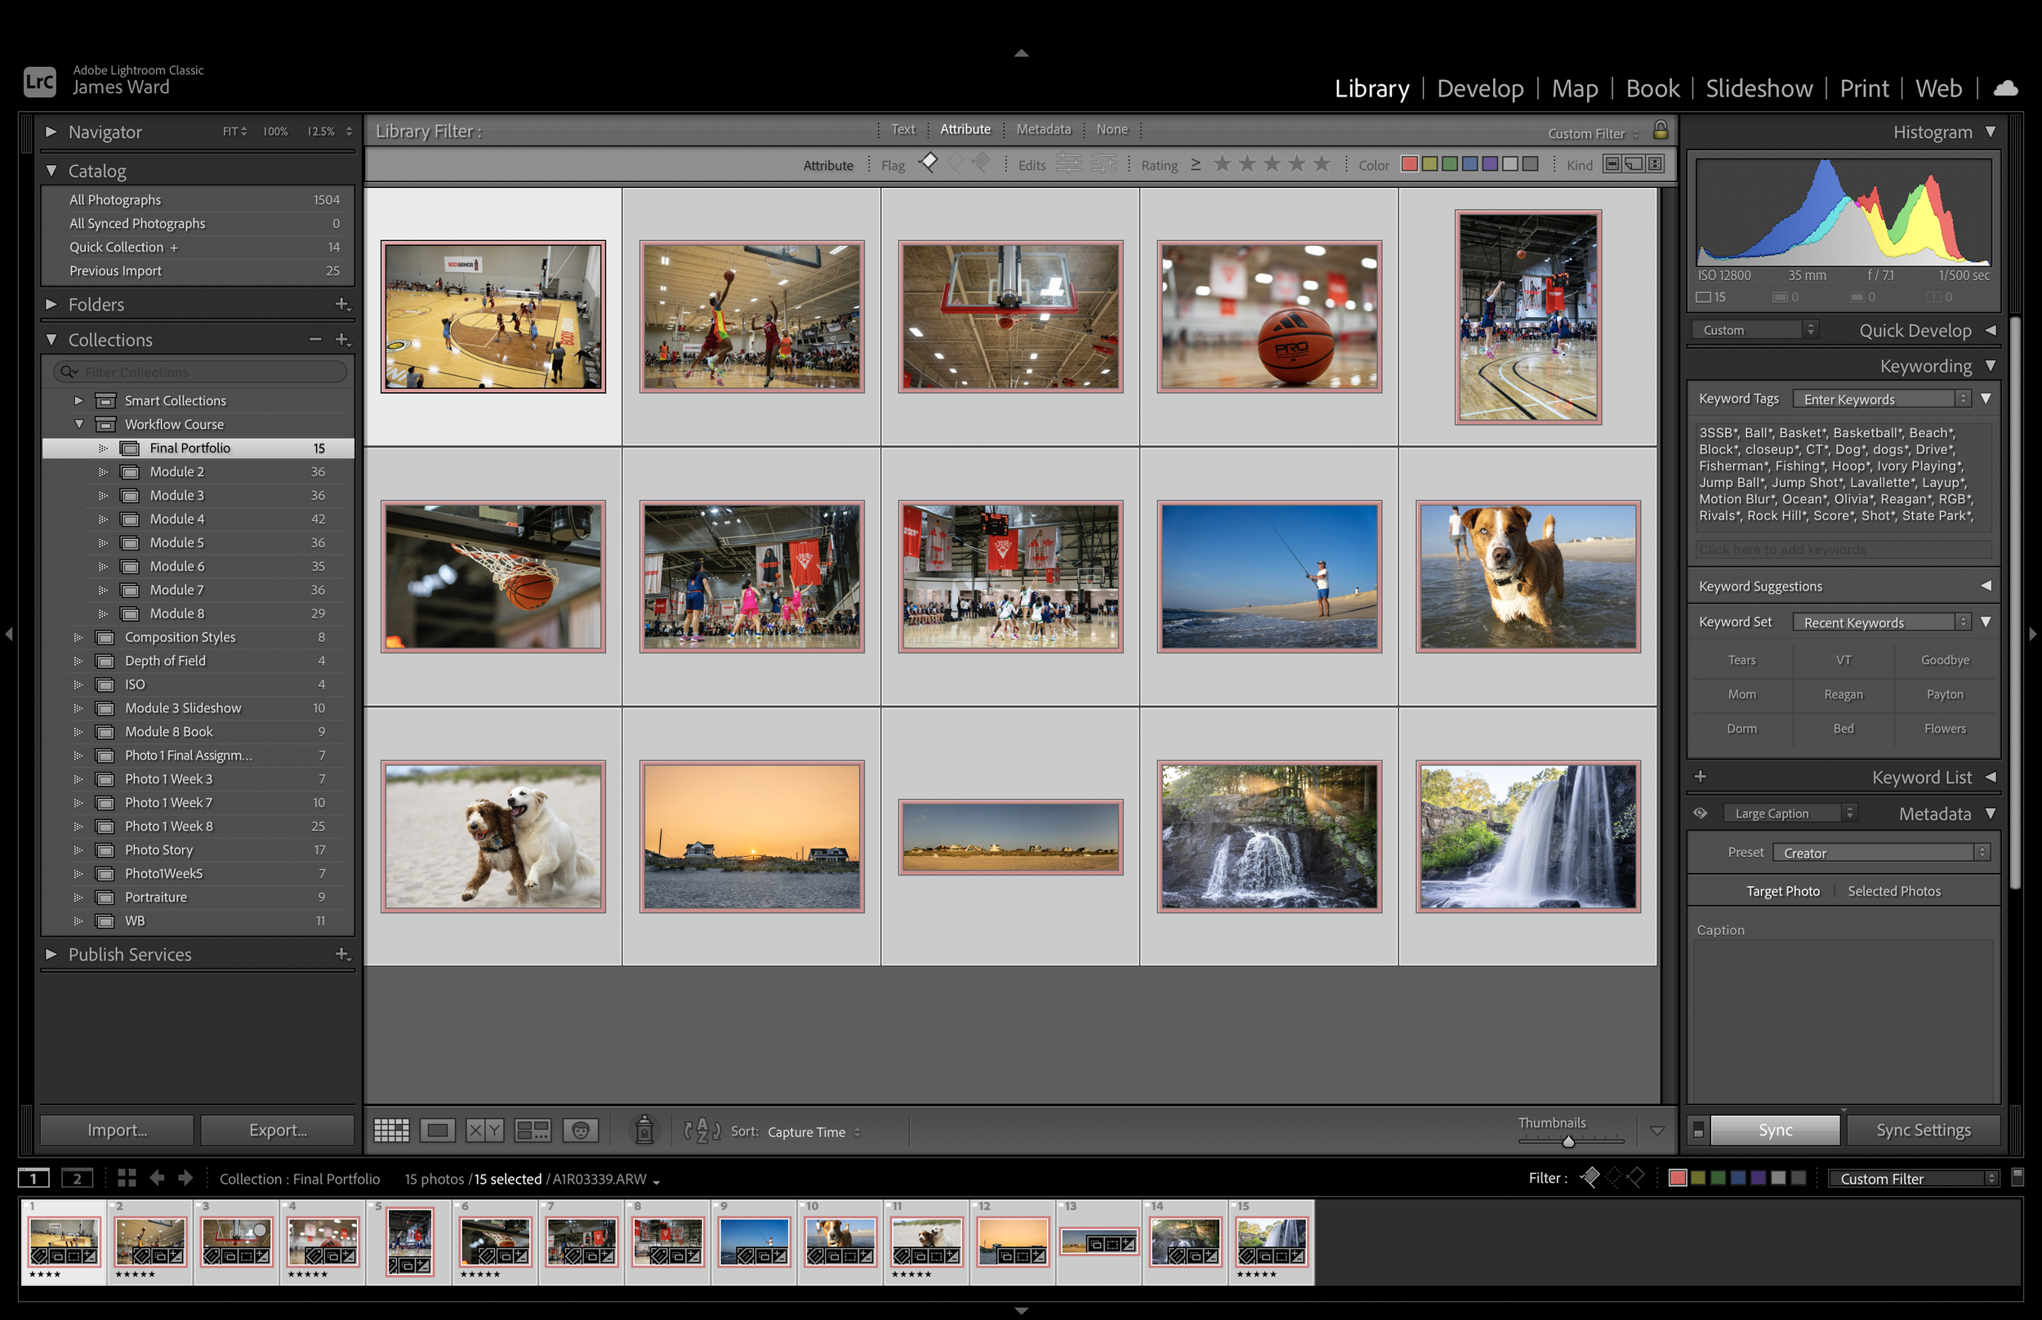Viewport: 2042px width, 1320px height.
Task: Apply keyword Flowers from keyword set
Action: click(1944, 729)
